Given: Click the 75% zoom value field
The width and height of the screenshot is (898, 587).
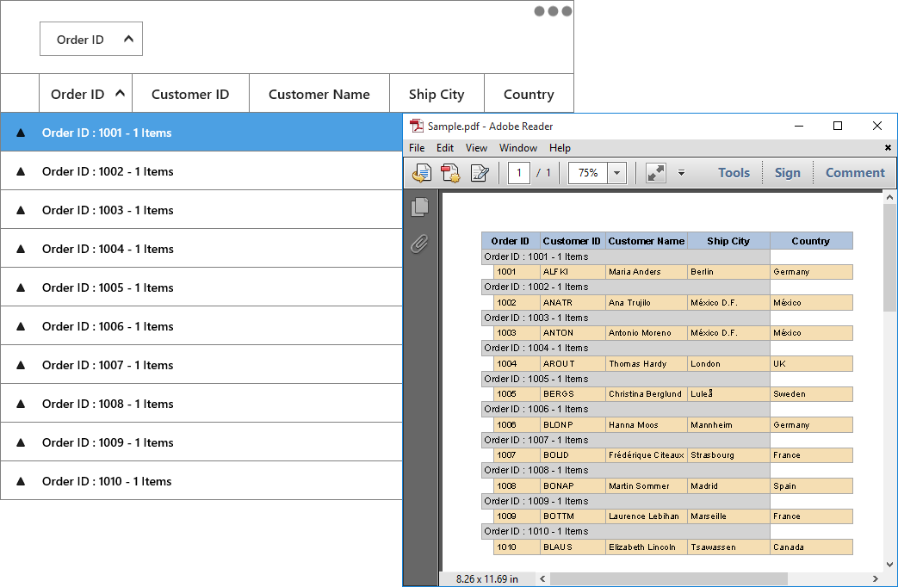Looking at the screenshot, I should tap(588, 173).
